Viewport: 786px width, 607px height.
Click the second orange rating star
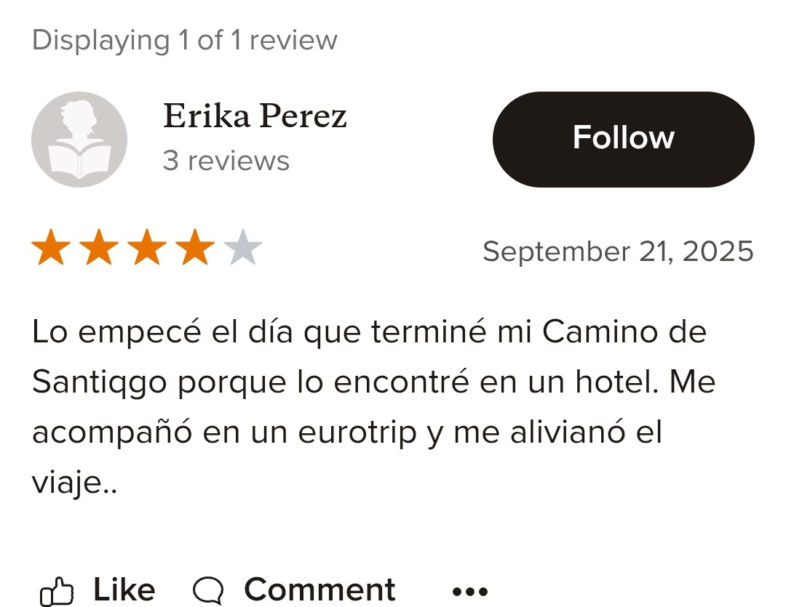tap(99, 246)
